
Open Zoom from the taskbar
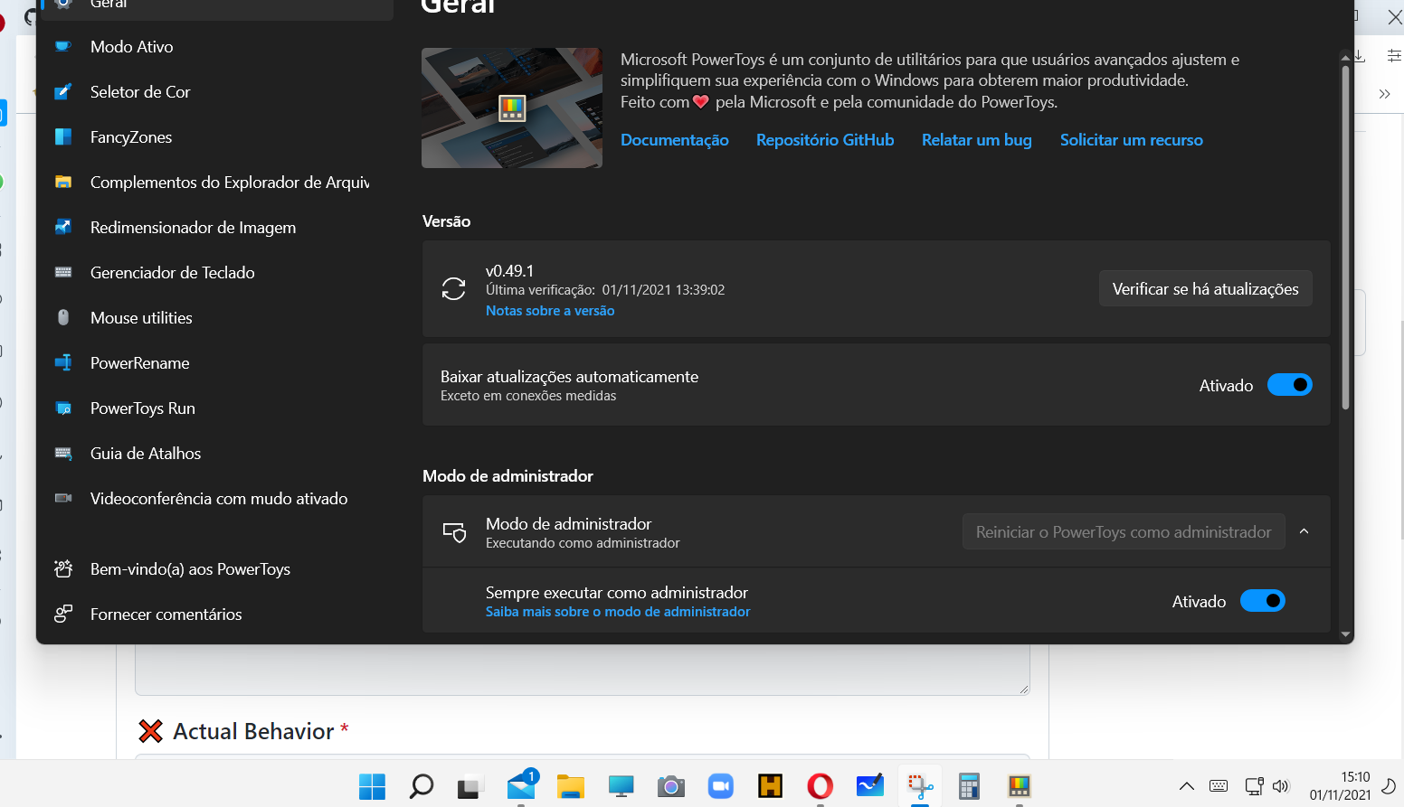pyautogui.click(x=720, y=786)
